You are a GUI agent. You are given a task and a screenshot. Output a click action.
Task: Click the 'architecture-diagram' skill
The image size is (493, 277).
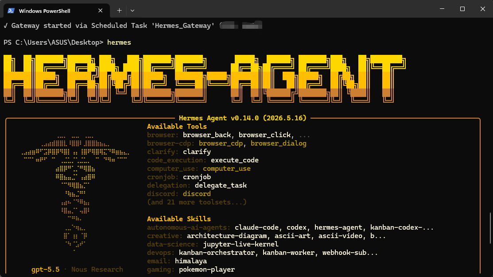click(x=227, y=236)
